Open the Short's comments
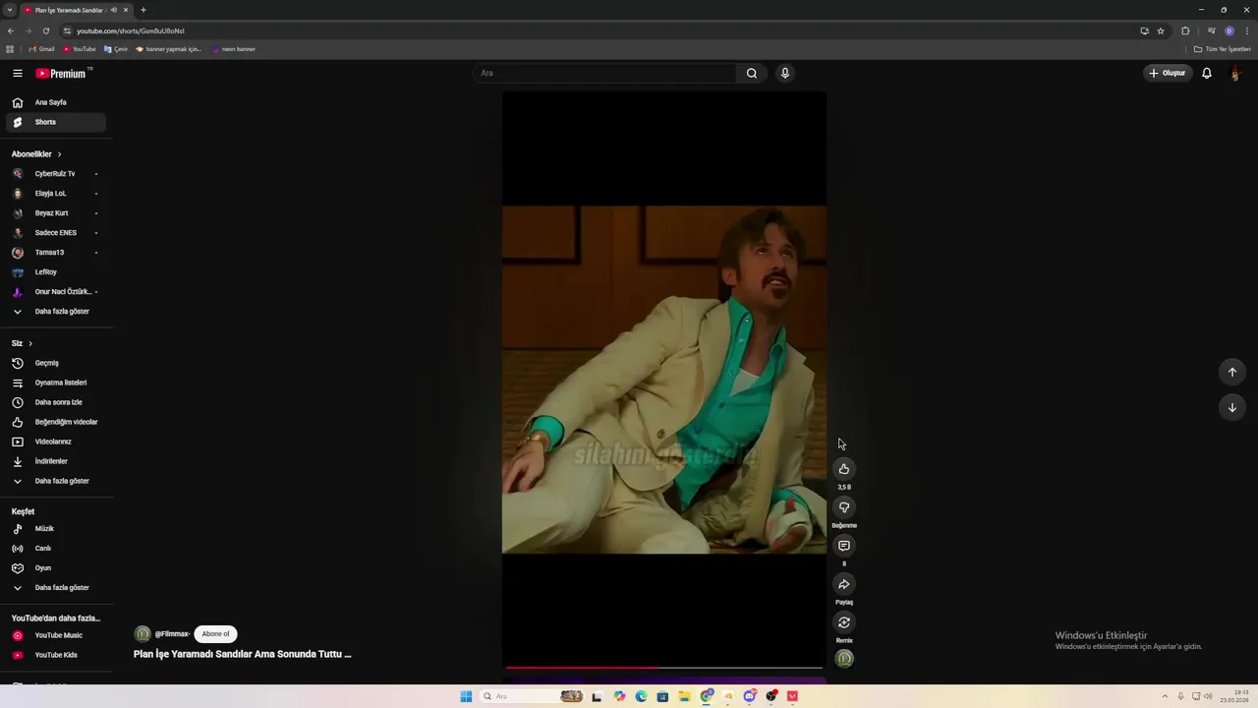The width and height of the screenshot is (1258, 708). tap(844, 546)
